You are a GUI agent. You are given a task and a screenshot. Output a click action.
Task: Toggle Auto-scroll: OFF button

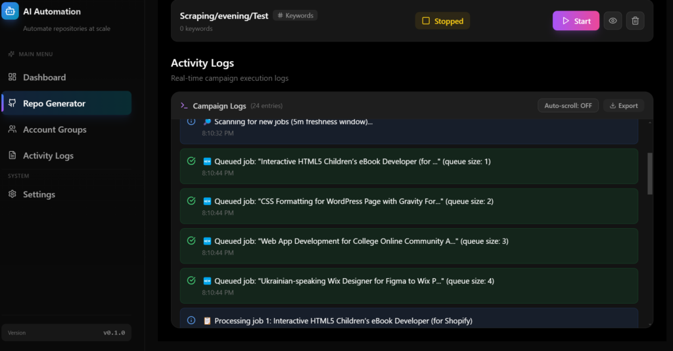pos(568,106)
